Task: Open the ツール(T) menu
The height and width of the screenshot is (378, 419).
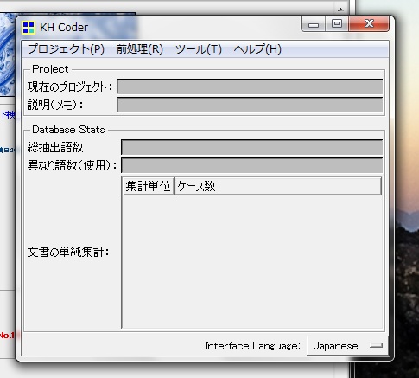Action: point(199,49)
